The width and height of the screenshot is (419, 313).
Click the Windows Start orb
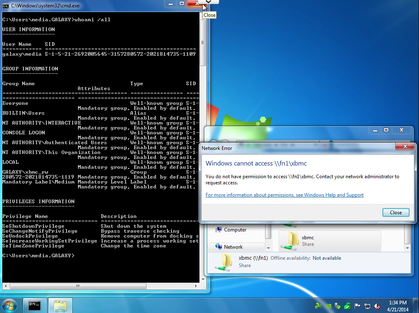tap(9, 305)
